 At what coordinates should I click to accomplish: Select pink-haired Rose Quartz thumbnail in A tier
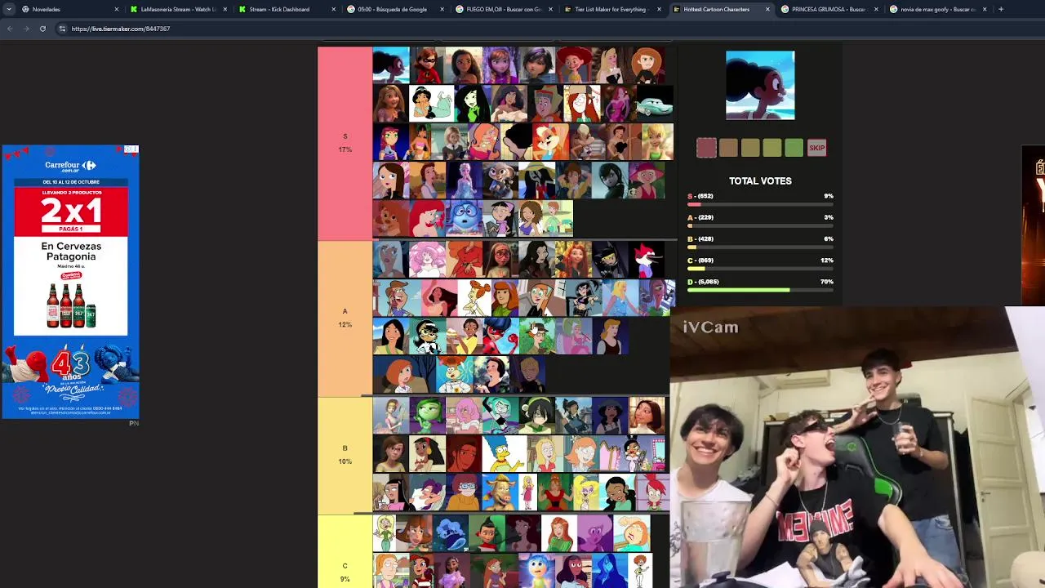[x=427, y=259]
